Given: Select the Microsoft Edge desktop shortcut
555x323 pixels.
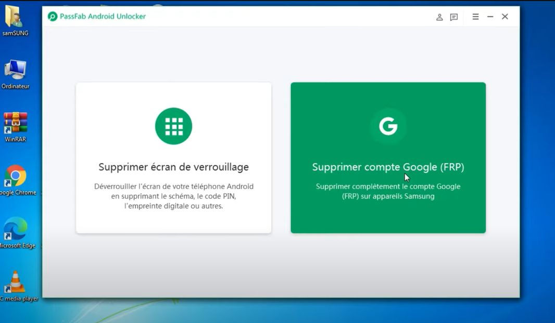Looking at the screenshot, I should pos(17,233).
